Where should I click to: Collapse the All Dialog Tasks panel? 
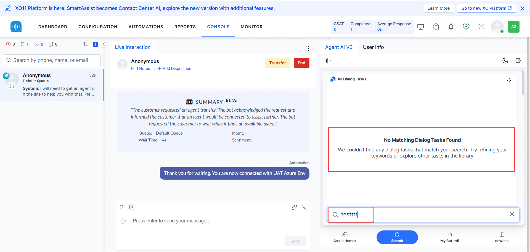click(x=508, y=80)
